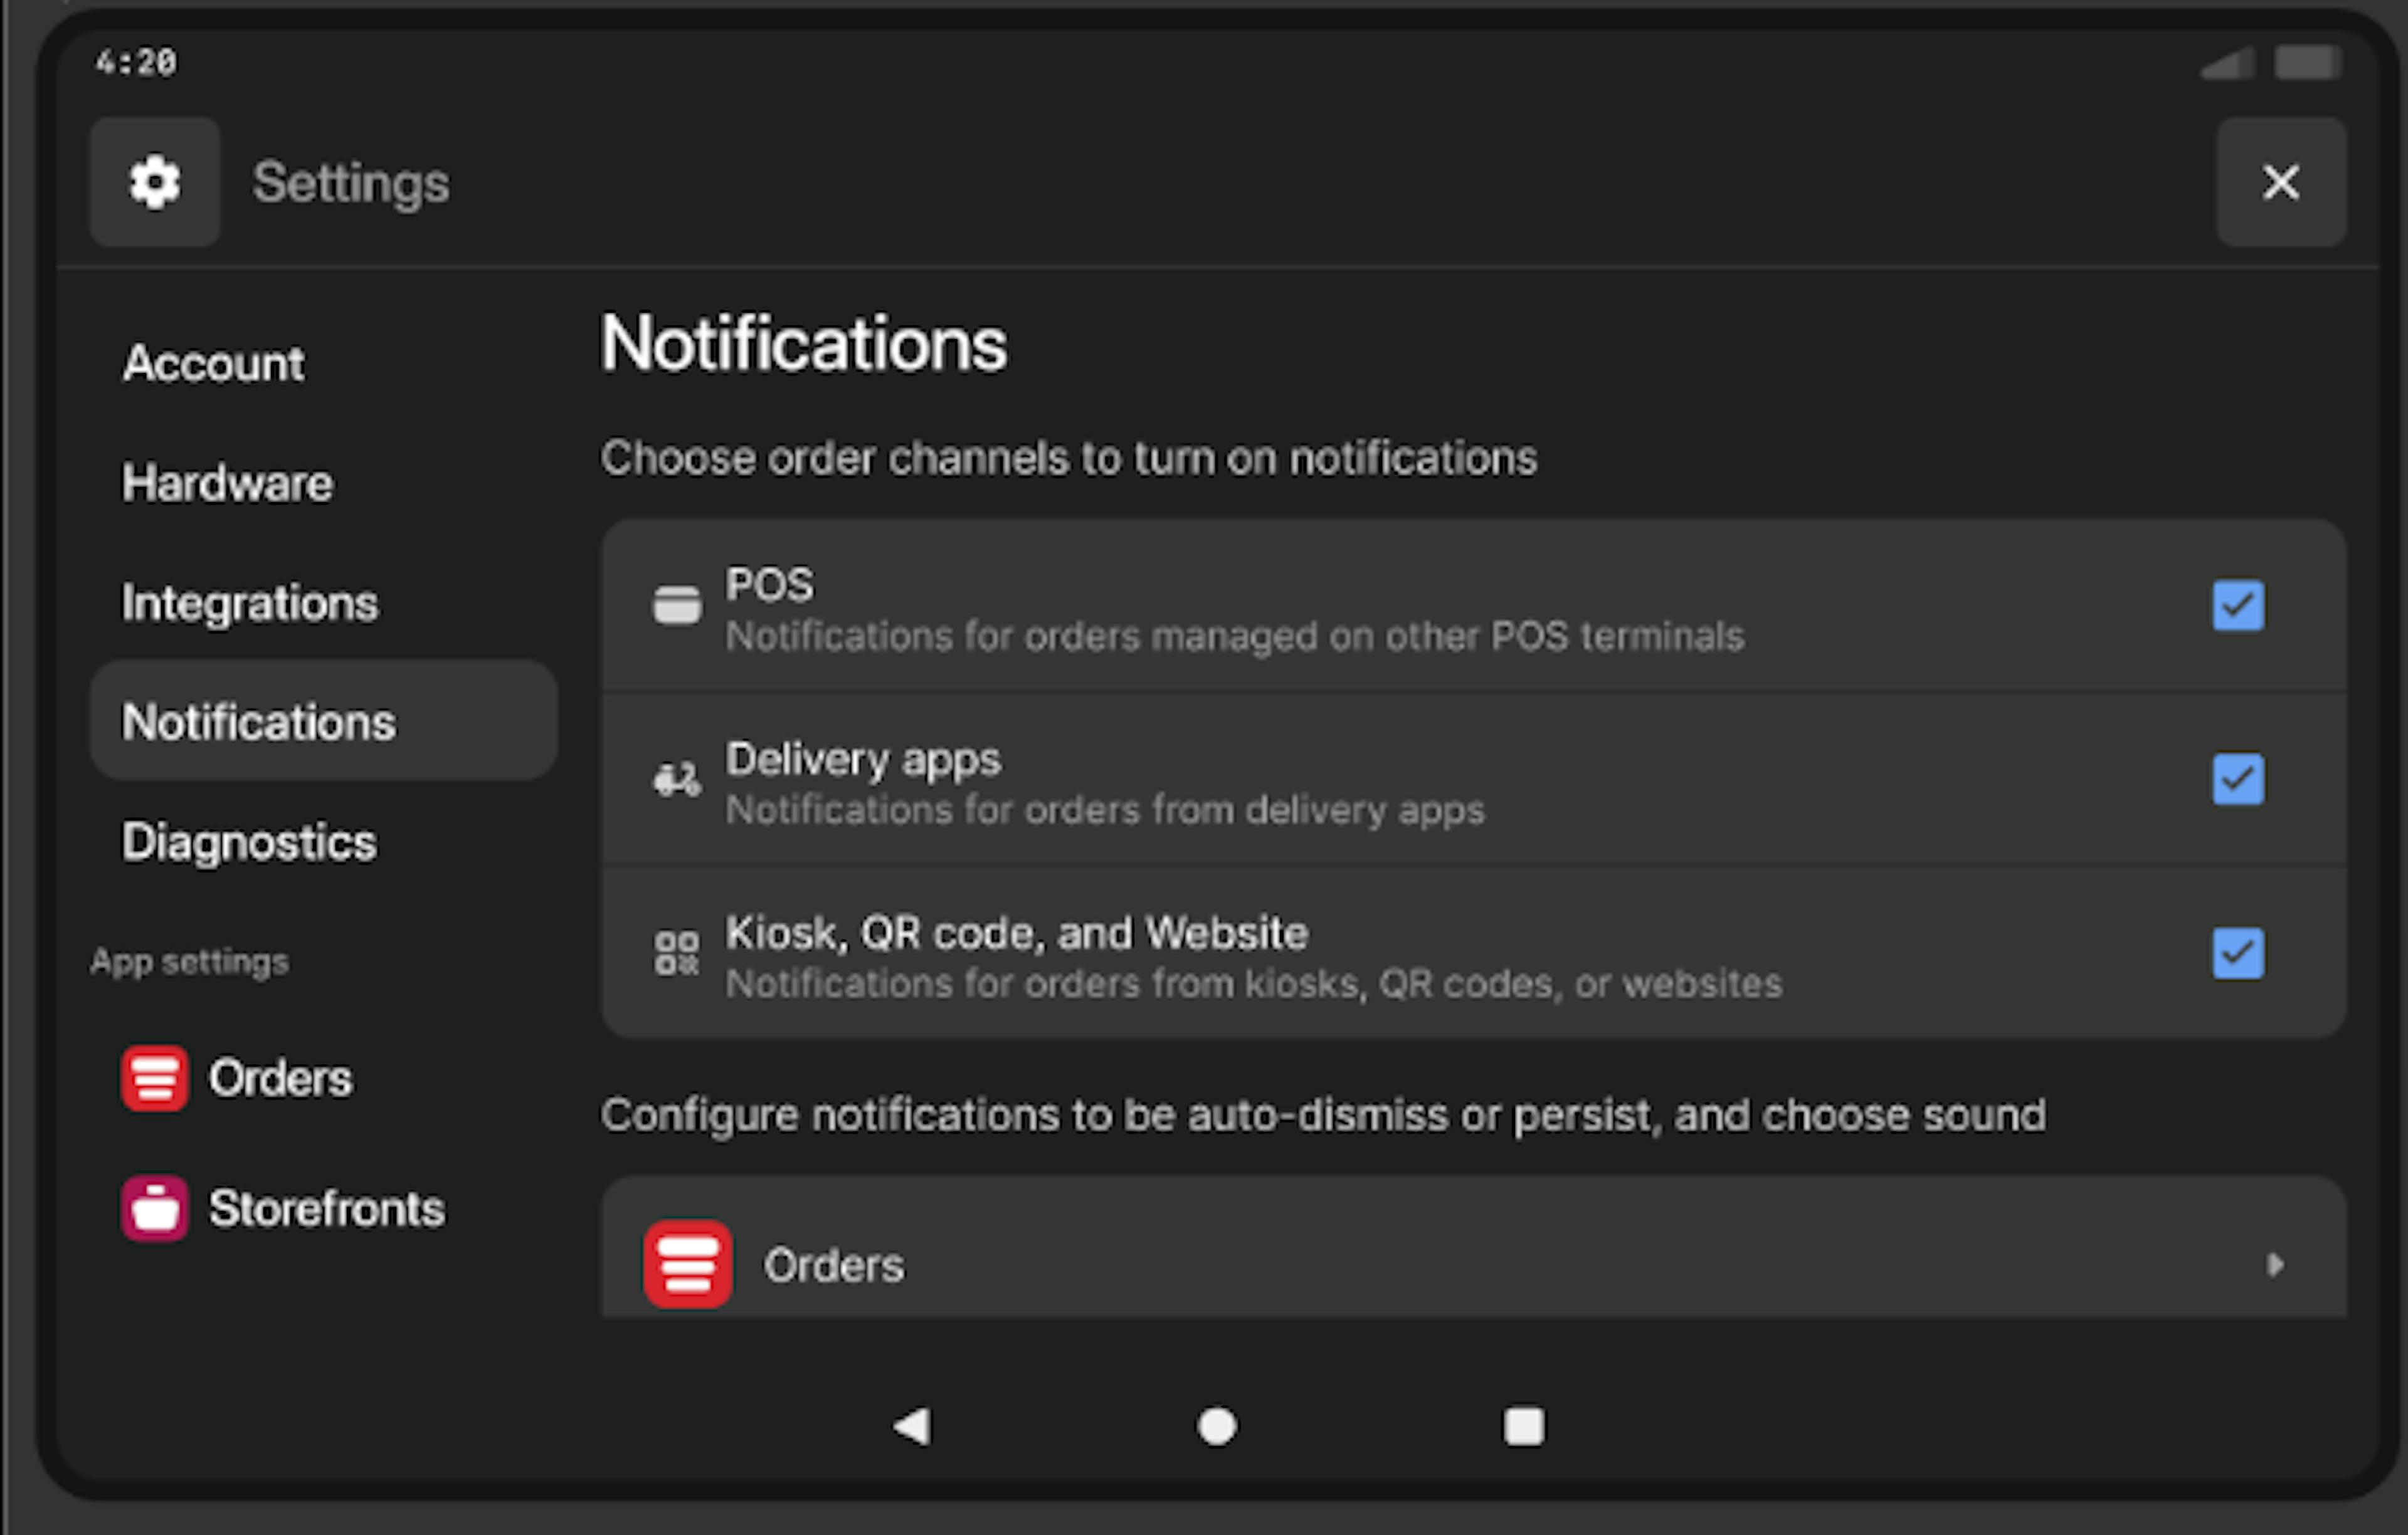
Task: Click the Delivery apps scooter icon
Action: click(677, 780)
